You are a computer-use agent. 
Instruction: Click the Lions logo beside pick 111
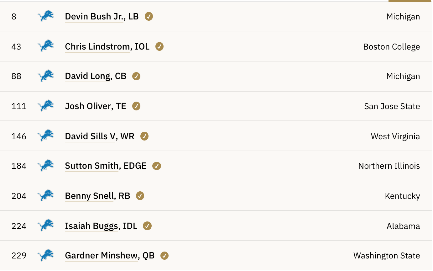point(46,106)
